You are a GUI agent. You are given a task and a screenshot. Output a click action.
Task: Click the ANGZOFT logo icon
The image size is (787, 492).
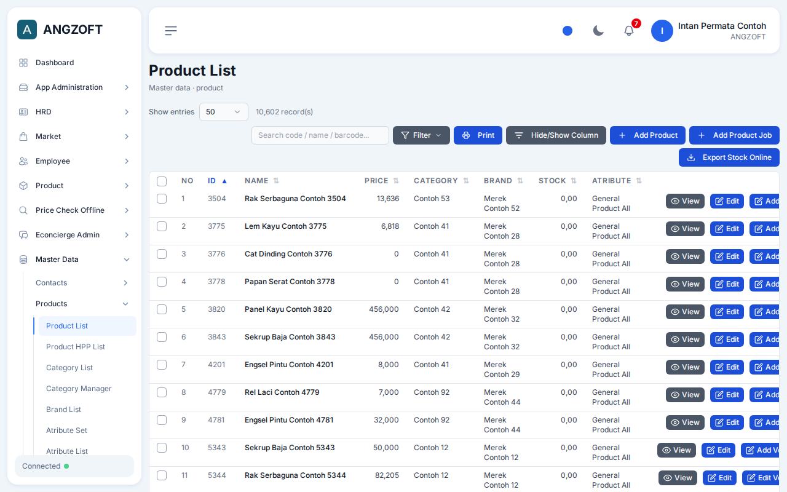[27, 30]
